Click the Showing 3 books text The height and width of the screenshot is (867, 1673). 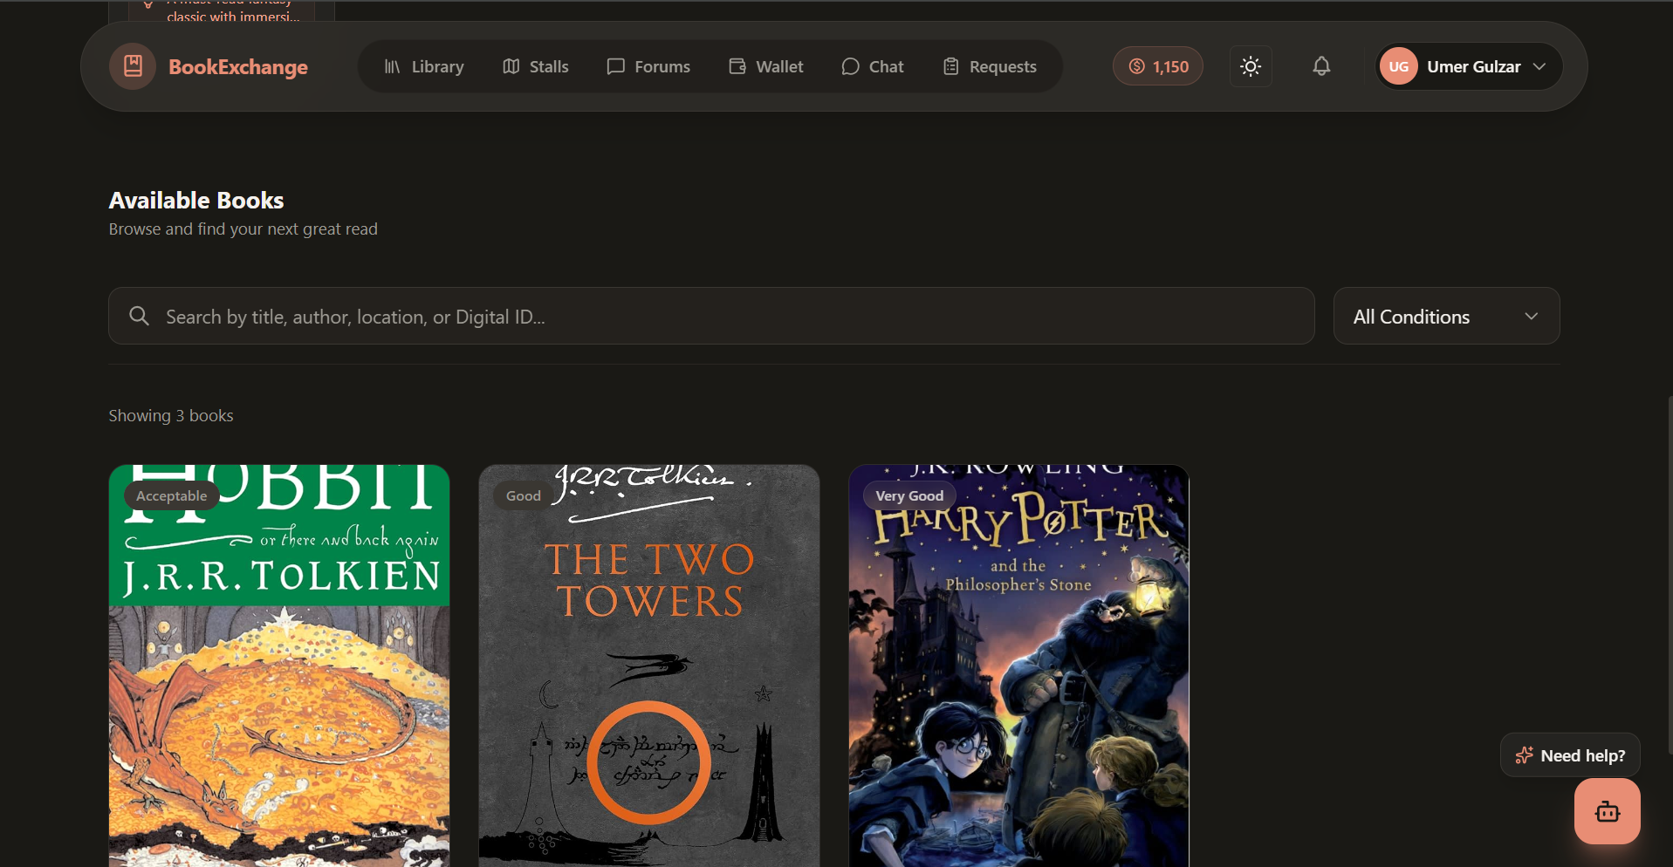pyautogui.click(x=171, y=415)
